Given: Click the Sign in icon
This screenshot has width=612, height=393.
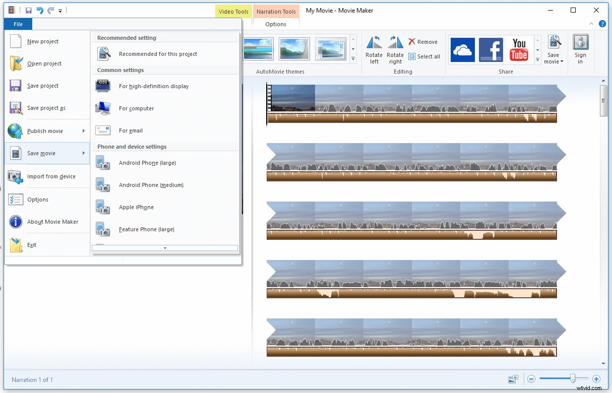Looking at the screenshot, I should pyautogui.click(x=580, y=49).
